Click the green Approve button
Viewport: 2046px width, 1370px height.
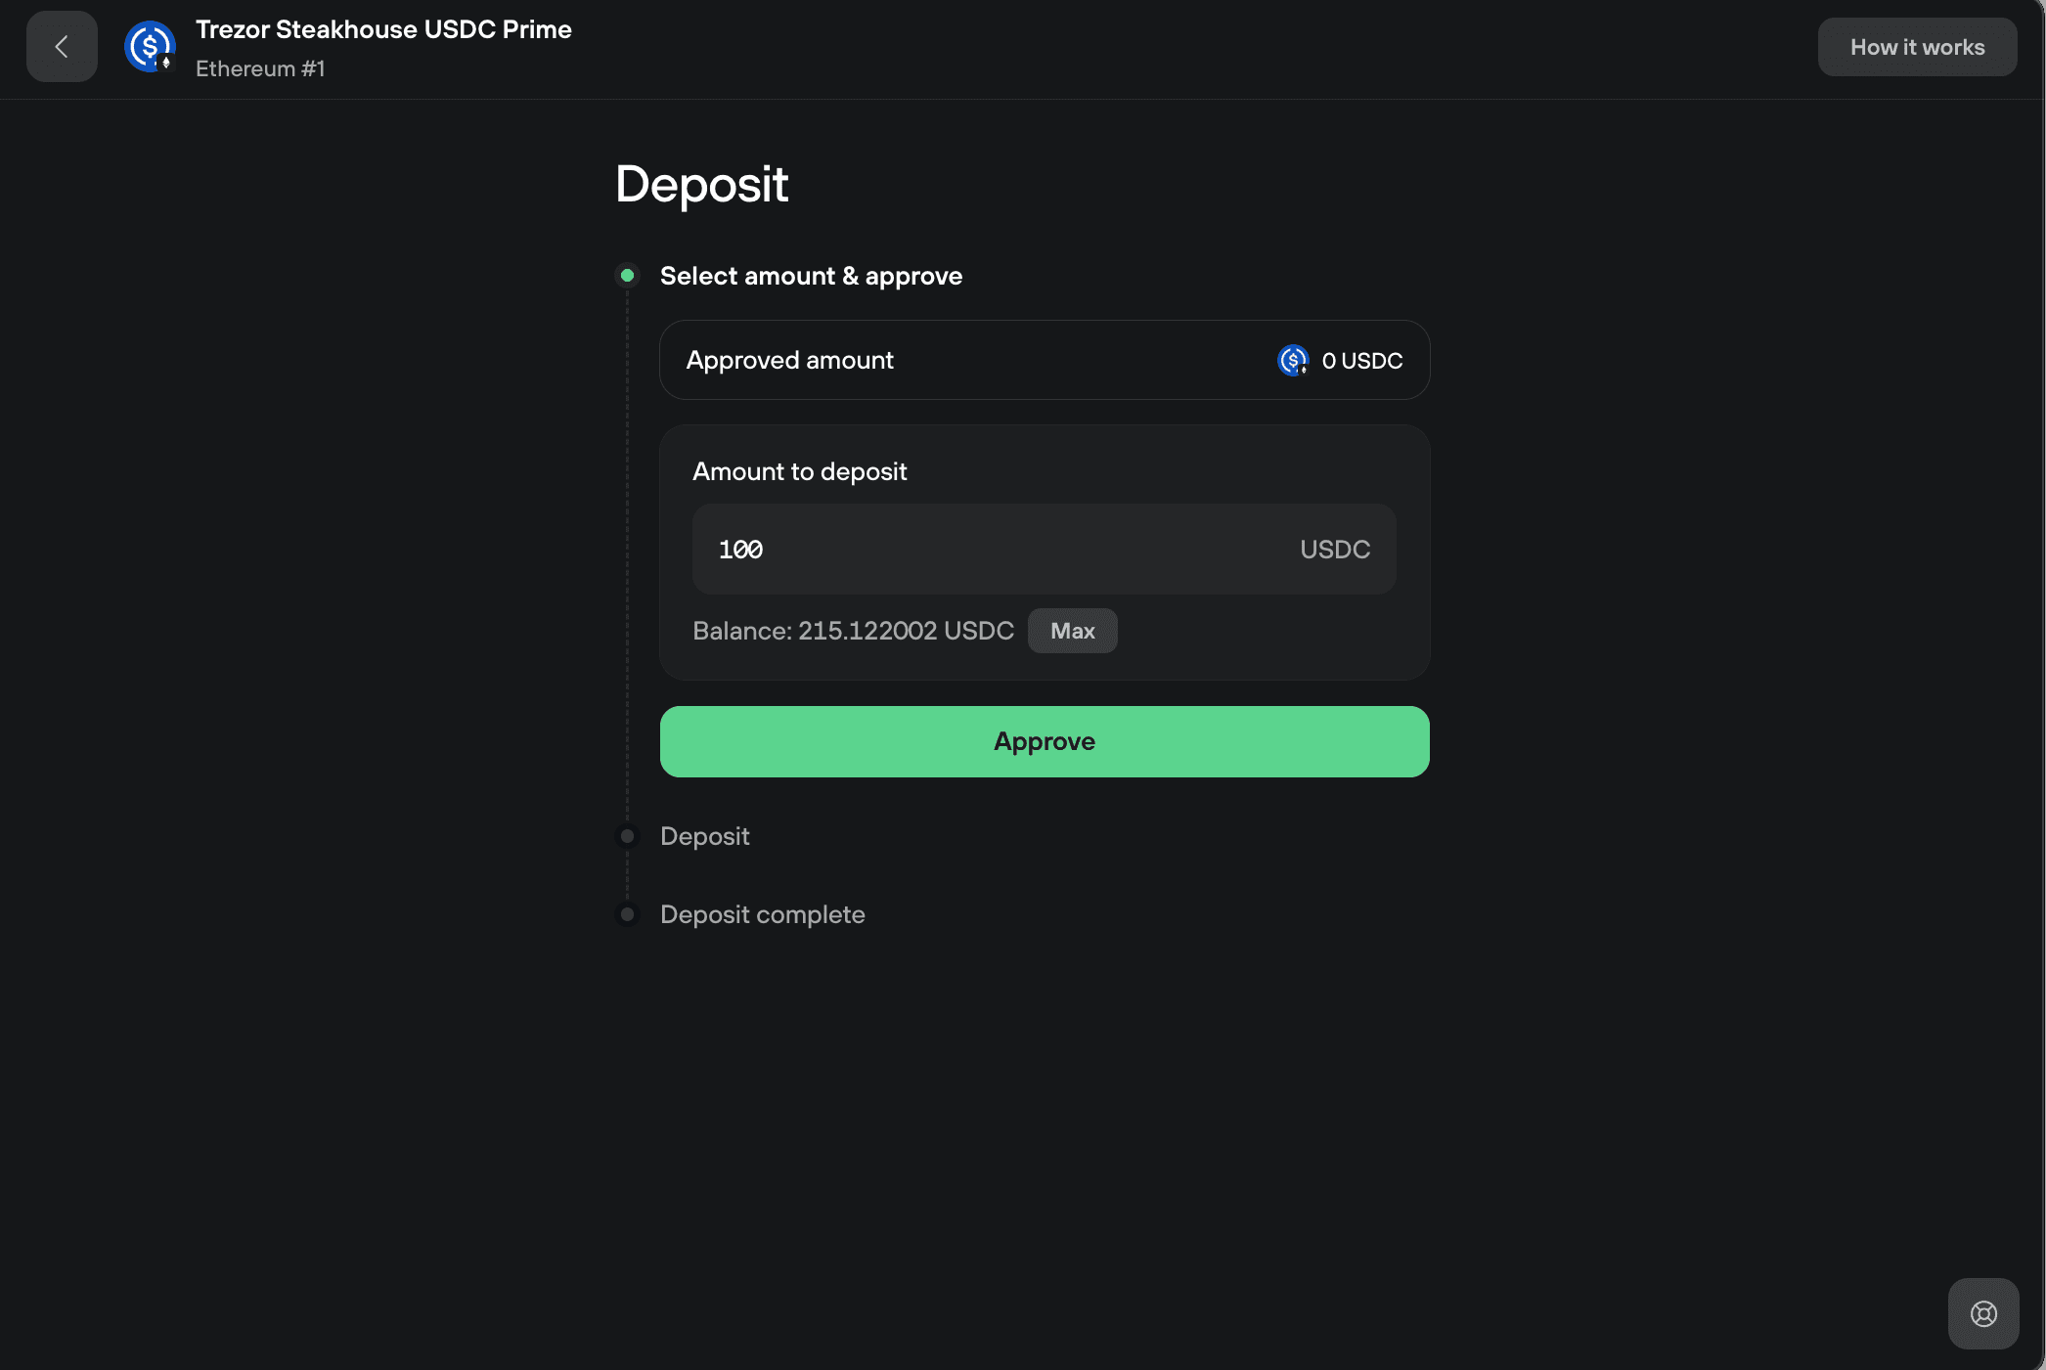click(1045, 741)
